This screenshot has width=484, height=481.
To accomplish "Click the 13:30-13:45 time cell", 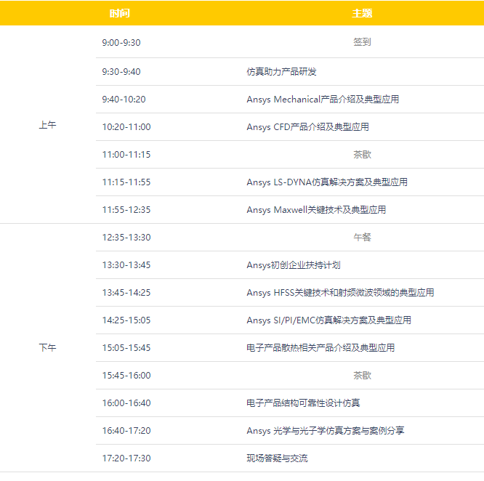I will point(126,265).
